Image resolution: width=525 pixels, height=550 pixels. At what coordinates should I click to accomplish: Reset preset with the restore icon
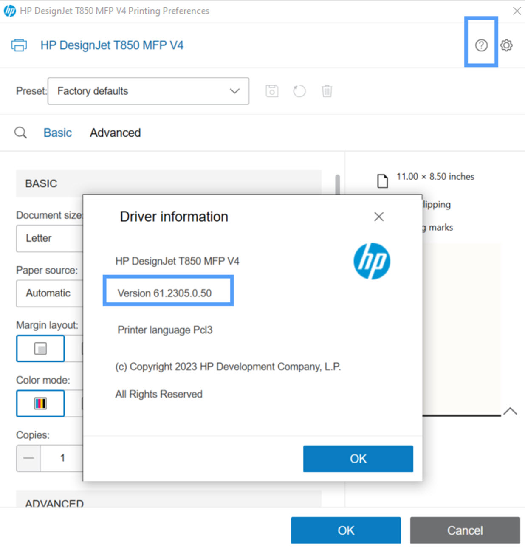click(299, 91)
